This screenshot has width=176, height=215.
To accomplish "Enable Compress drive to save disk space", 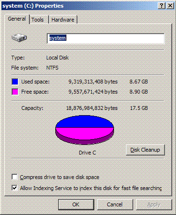I will [x=14, y=177].
